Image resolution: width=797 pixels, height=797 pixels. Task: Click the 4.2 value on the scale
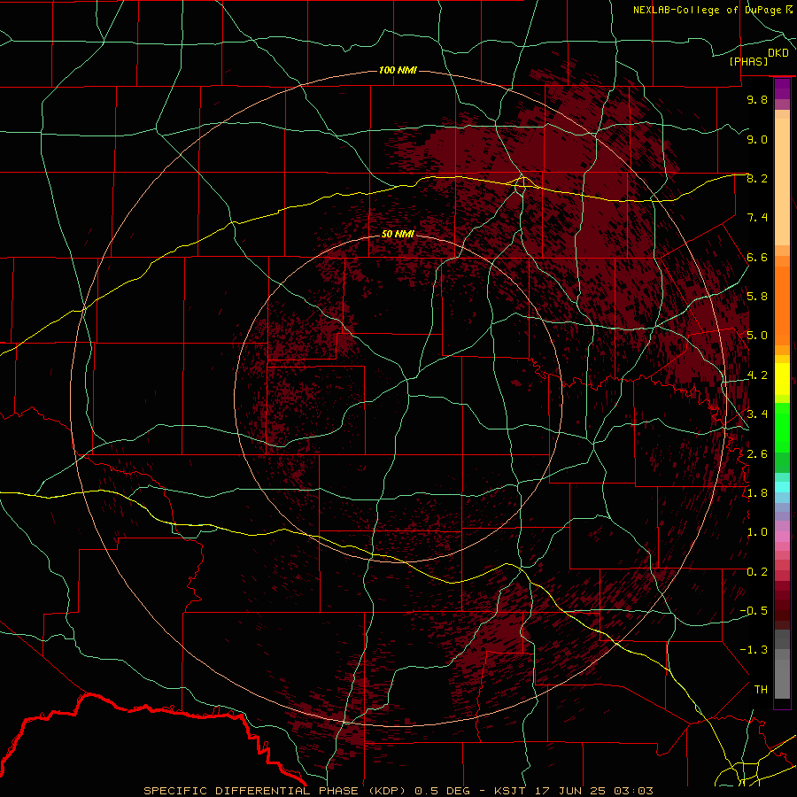point(757,375)
